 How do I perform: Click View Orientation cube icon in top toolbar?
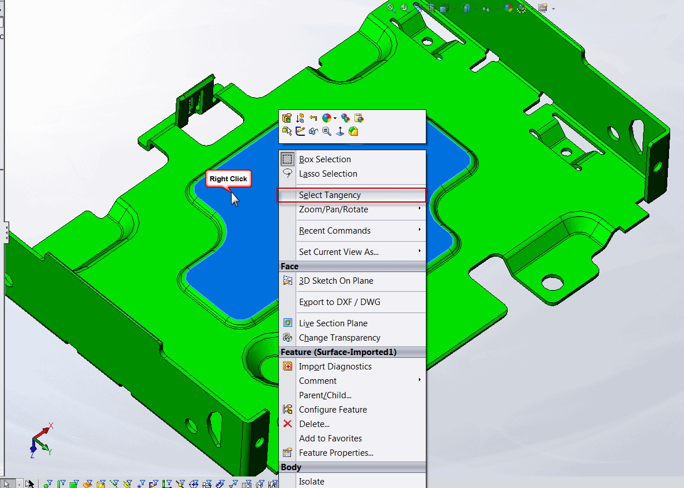444,8
